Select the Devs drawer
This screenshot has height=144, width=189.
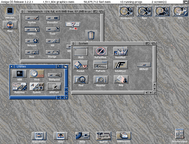(32, 52)
